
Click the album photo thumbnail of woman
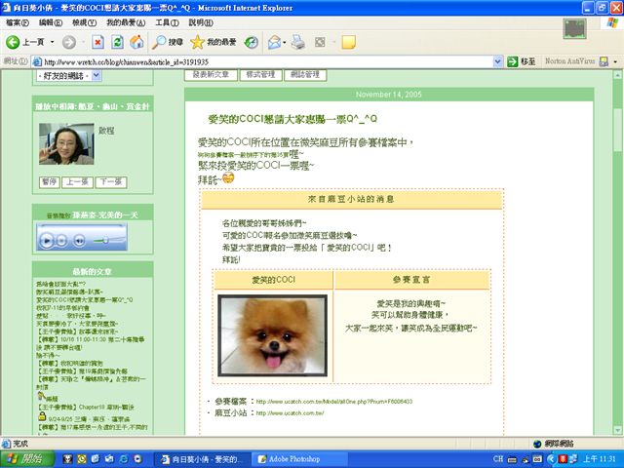click(66, 143)
